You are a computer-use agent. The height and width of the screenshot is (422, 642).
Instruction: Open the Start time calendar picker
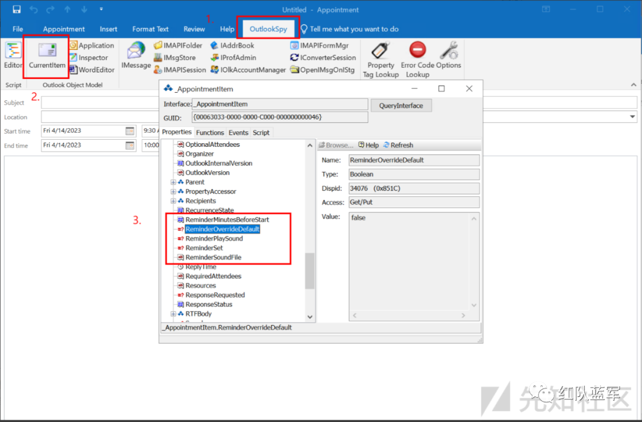[x=130, y=131]
